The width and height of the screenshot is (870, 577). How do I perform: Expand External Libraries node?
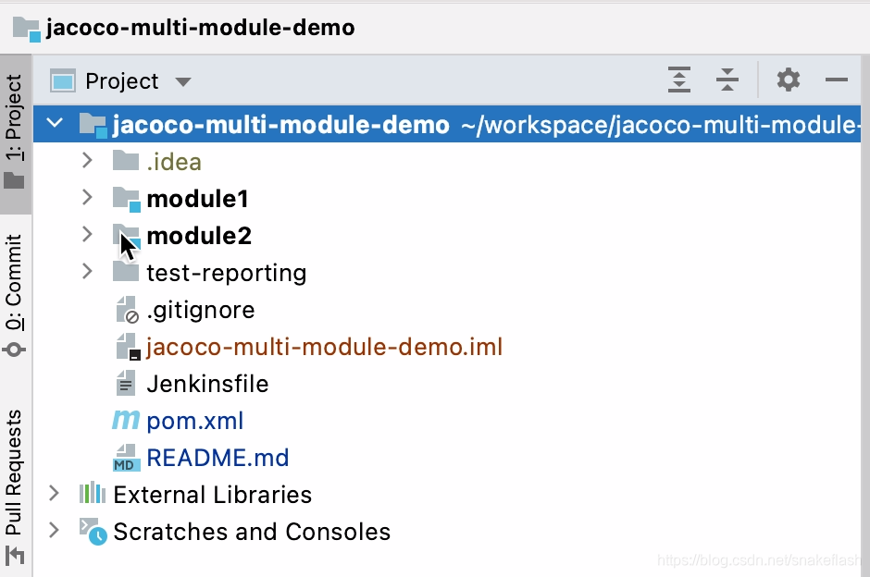pos(54,493)
